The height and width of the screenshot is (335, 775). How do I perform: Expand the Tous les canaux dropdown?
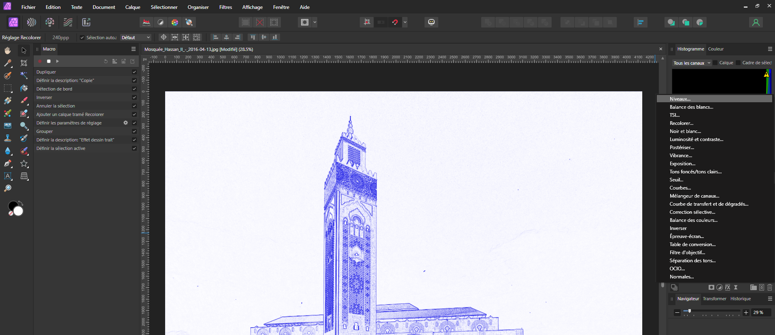pos(692,63)
